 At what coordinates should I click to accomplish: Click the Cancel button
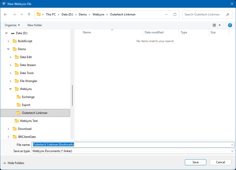pyautogui.click(x=220, y=162)
